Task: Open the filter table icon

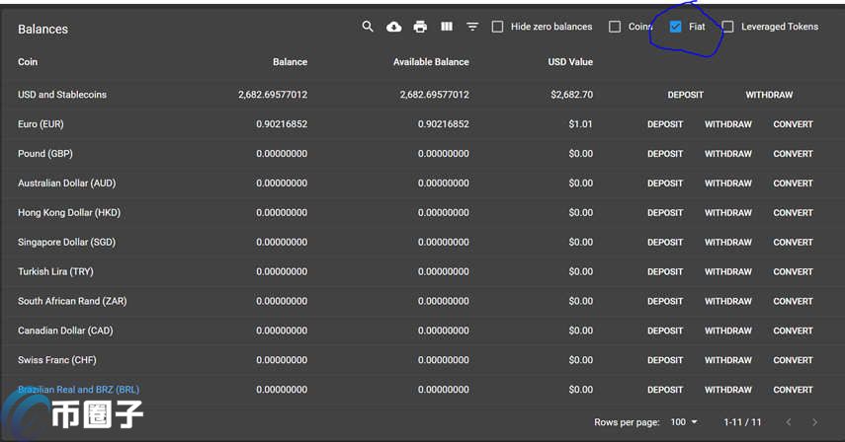Action: pyautogui.click(x=472, y=27)
